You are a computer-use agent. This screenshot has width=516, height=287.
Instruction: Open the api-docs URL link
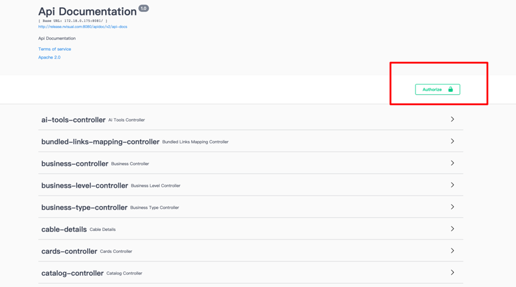[83, 27]
